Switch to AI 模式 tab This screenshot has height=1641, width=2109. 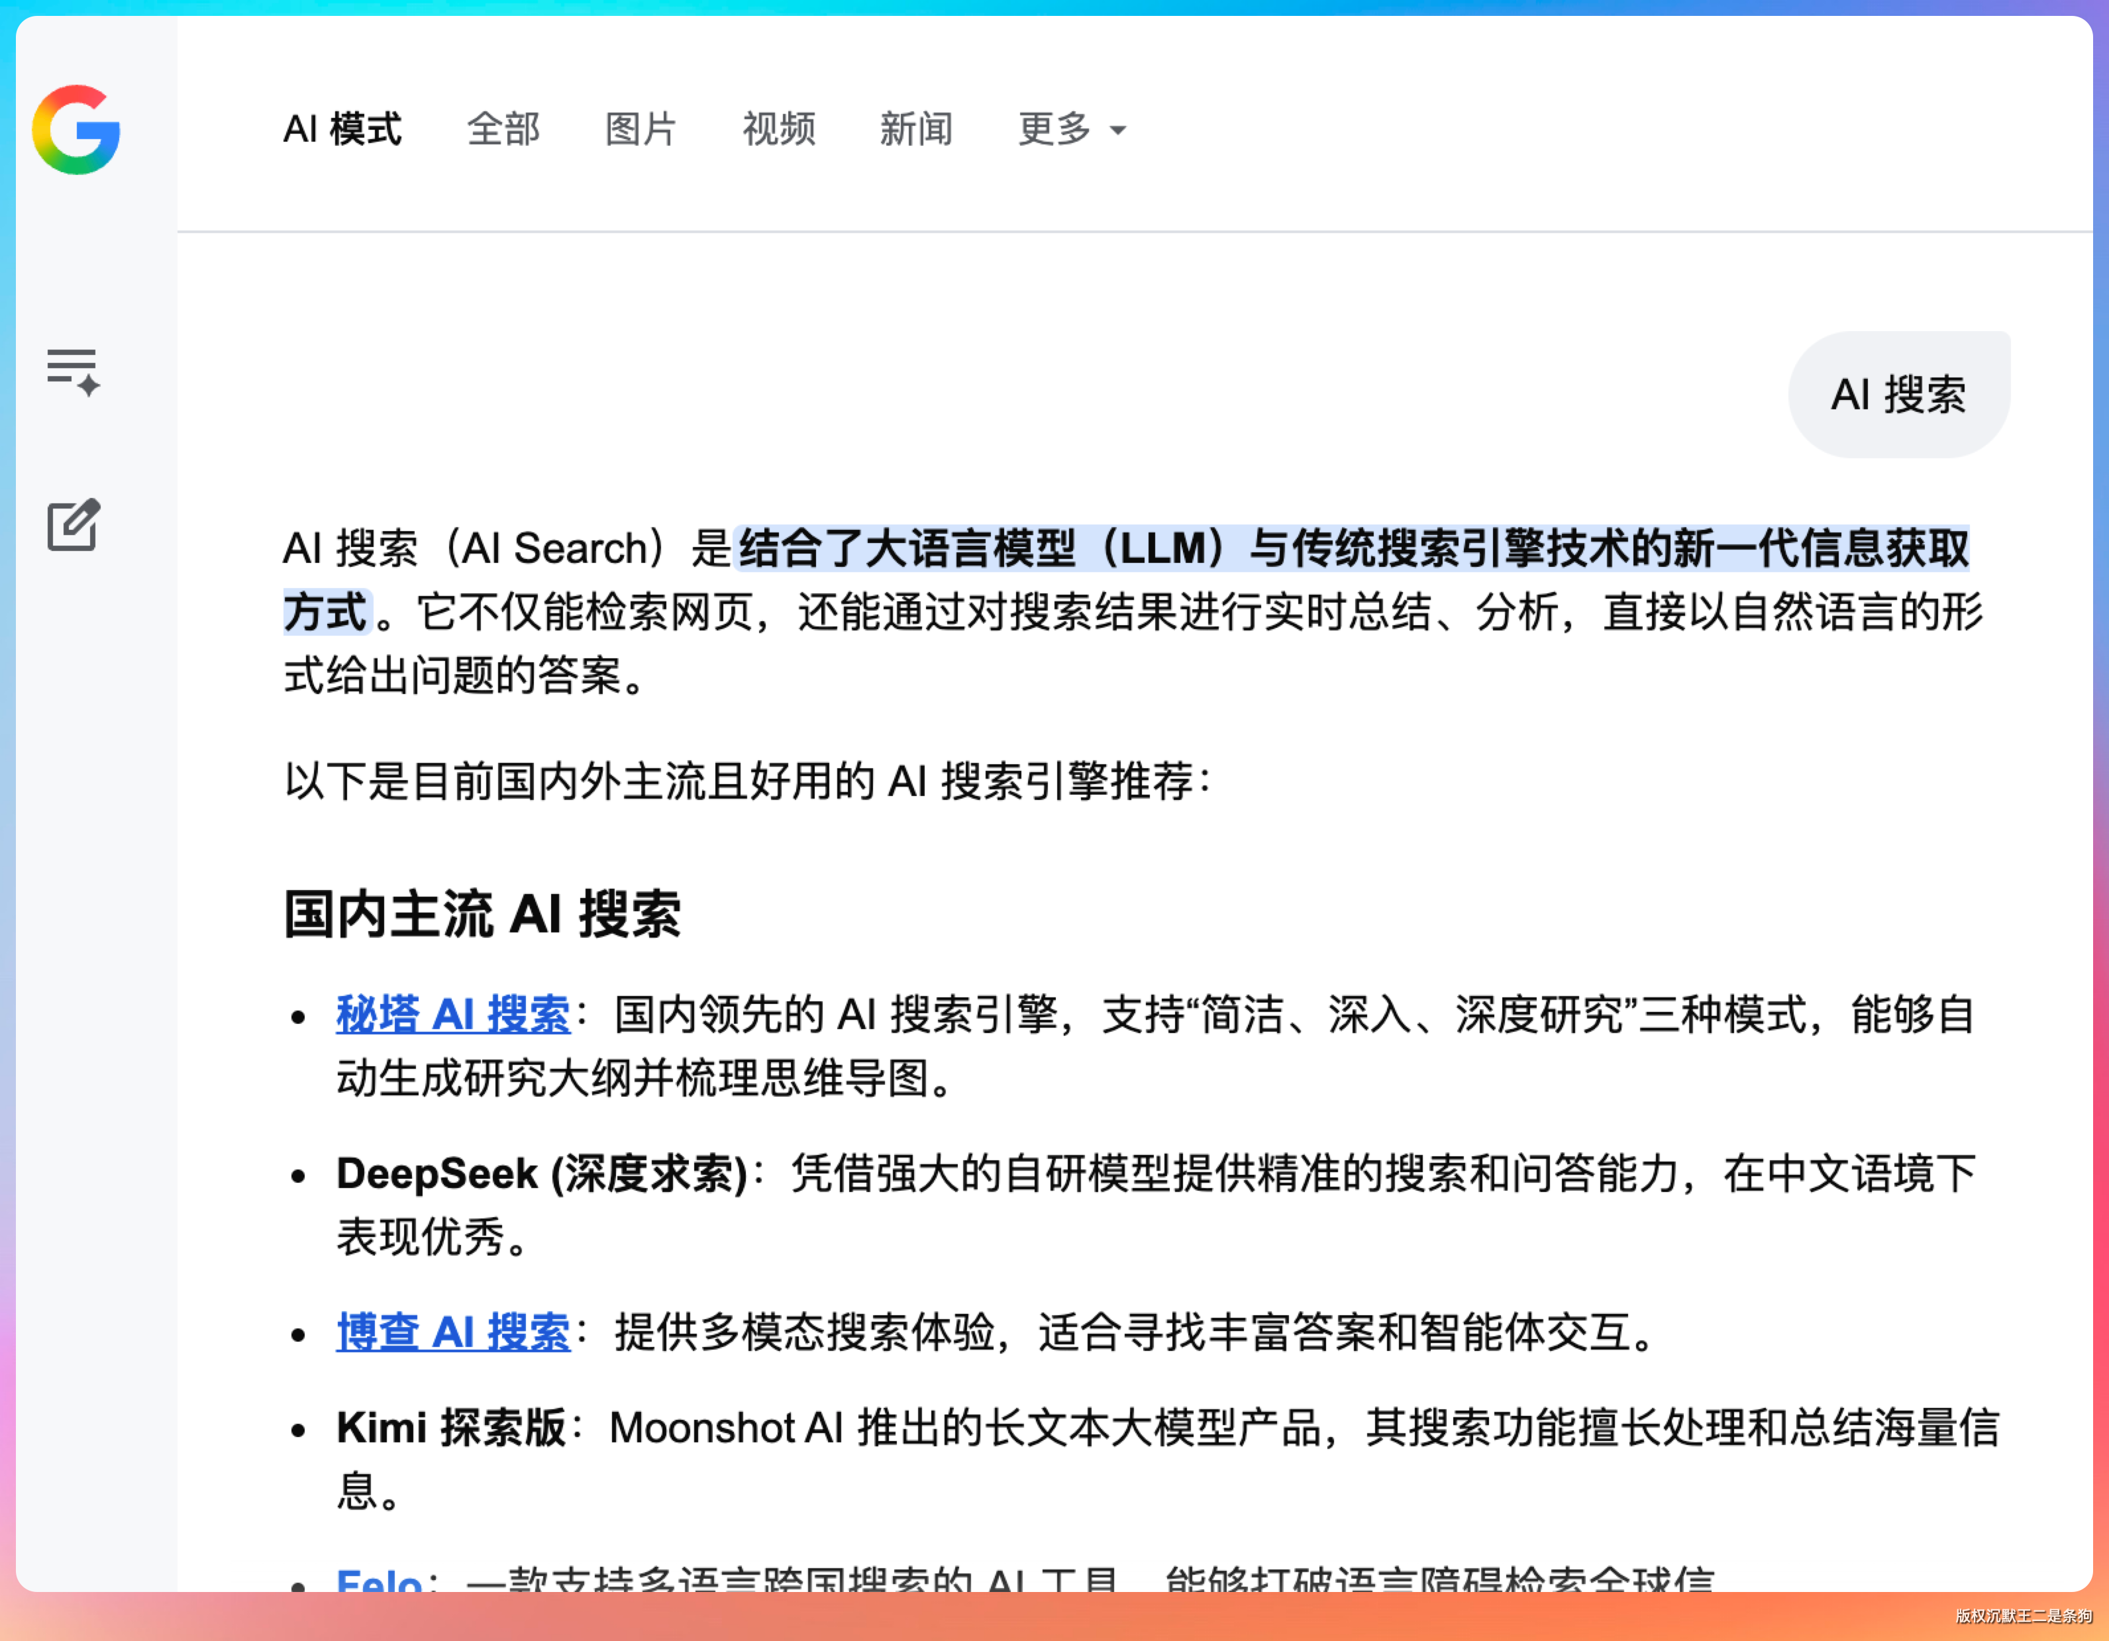click(342, 129)
